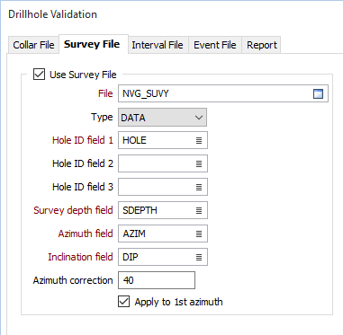Screen dimensions: 343x335
Task: Open field list icon for Azimuth field
Action: 199,234
